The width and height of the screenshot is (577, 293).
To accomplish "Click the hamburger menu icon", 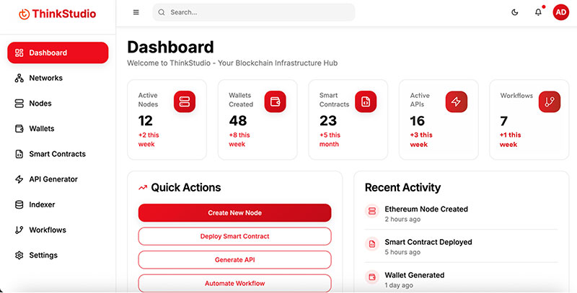I will pos(136,12).
